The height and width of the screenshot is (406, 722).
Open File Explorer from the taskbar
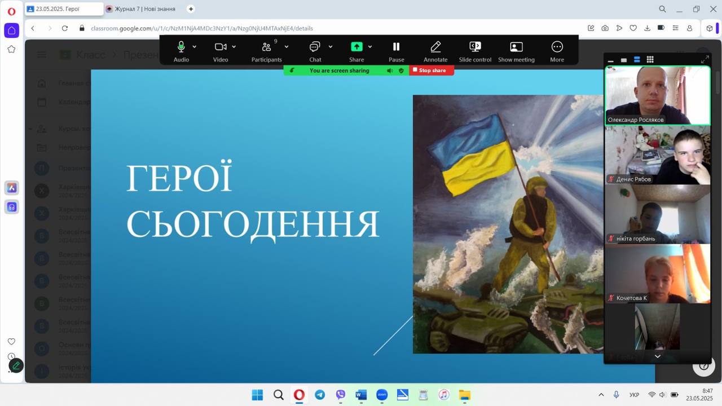coord(464,395)
